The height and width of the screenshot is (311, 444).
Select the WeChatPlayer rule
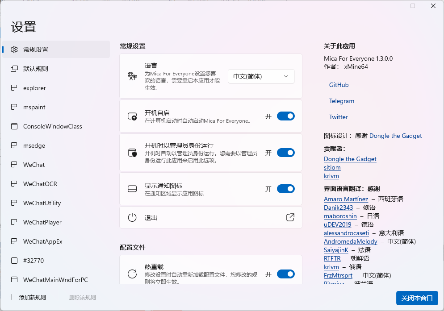point(56,222)
